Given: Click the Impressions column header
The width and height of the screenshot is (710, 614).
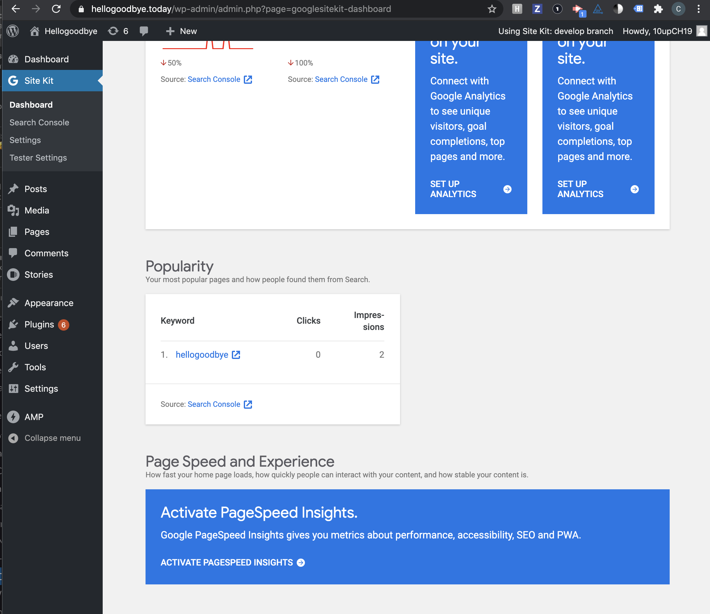Looking at the screenshot, I should (369, 321).
